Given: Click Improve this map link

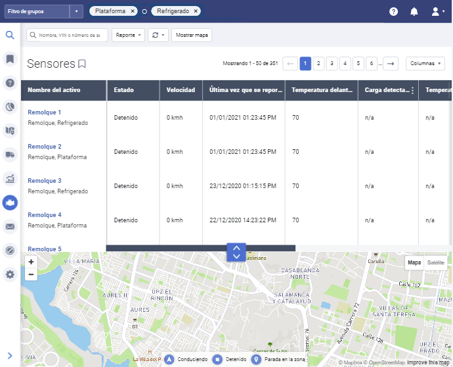Looking at the screenshot, I should point(429,362).
